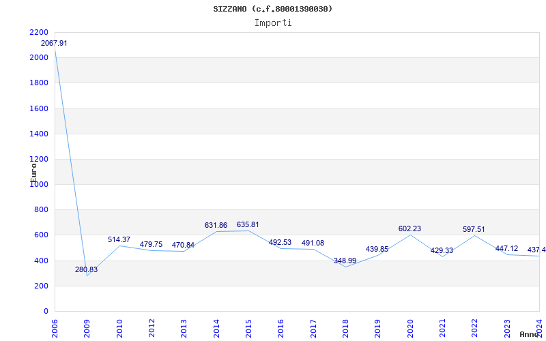Viewport: 546px width, 341px height.
Task: Click the 2022 year label
Action: 474,329
